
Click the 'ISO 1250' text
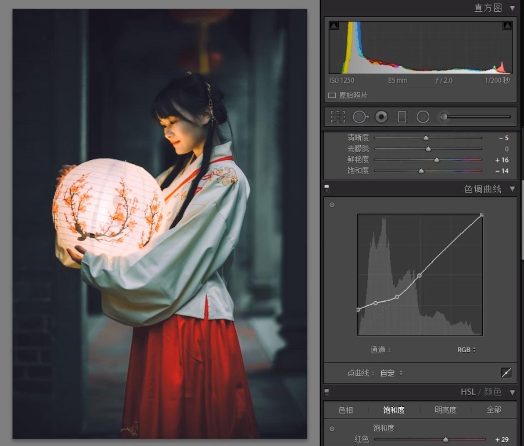tap(342, 80)
